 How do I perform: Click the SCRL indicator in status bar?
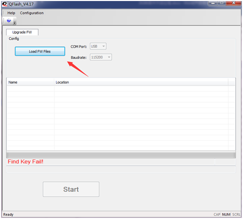[236, 214]
